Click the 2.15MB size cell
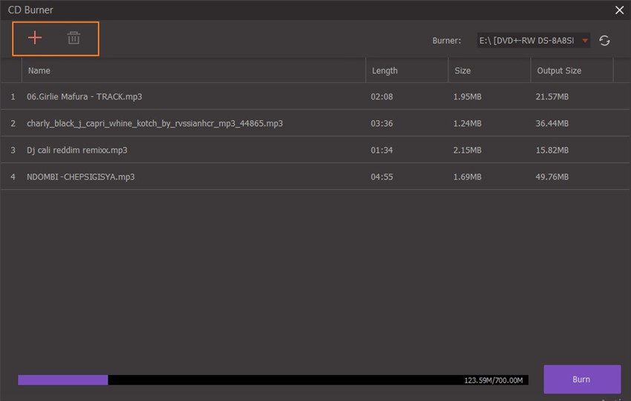This screenshot has width=631, height=401. pos(467,150)
